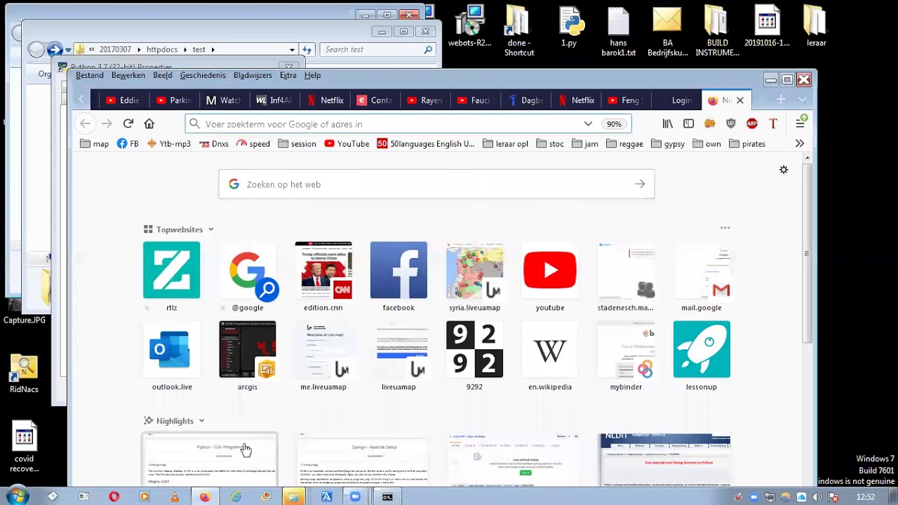
Task: Open the reggae bookmarks folder
Action: (624, 144)
